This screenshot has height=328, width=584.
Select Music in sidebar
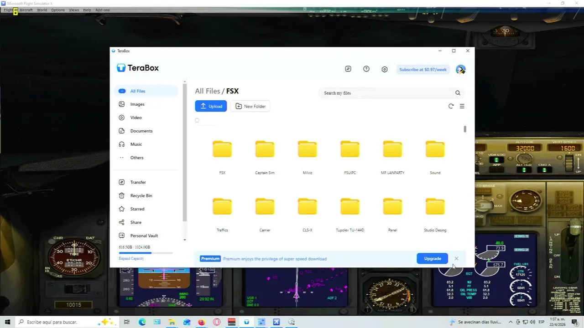click(x=146, y=144)
